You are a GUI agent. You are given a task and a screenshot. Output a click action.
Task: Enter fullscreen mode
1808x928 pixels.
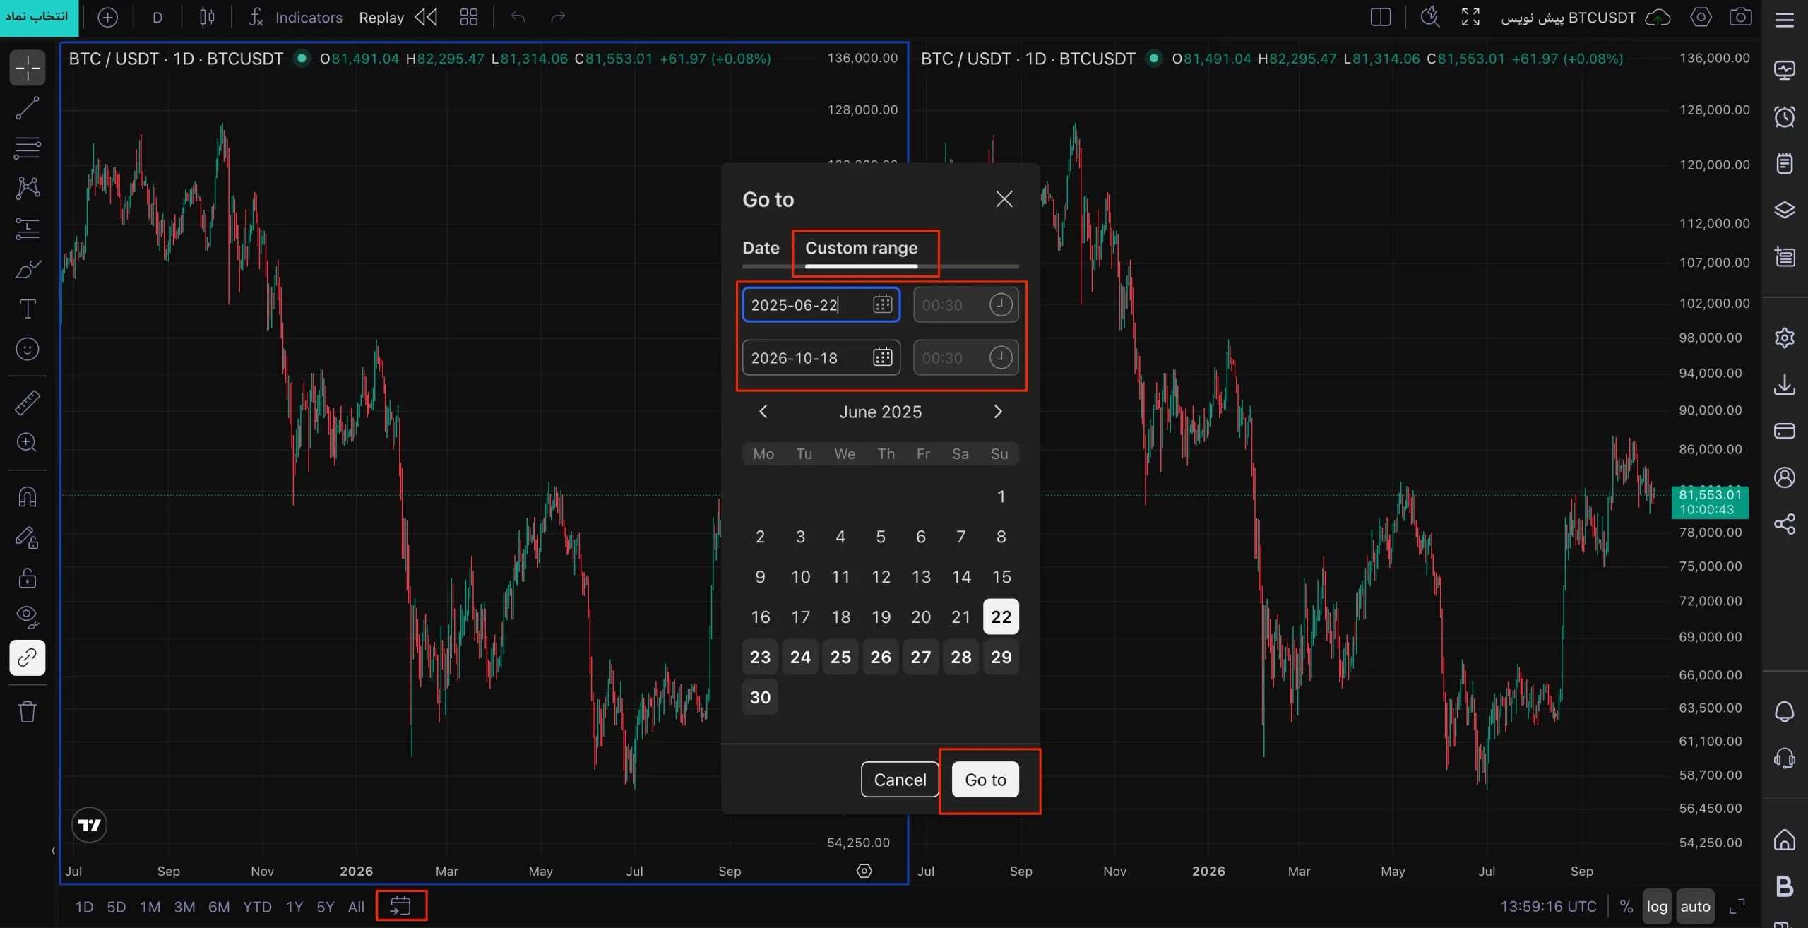click(1470, 17)
